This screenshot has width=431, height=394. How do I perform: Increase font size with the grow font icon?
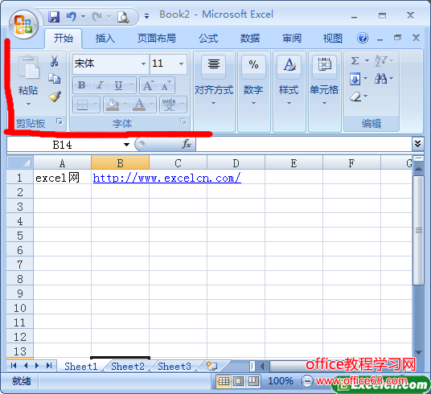click(149, 85)
